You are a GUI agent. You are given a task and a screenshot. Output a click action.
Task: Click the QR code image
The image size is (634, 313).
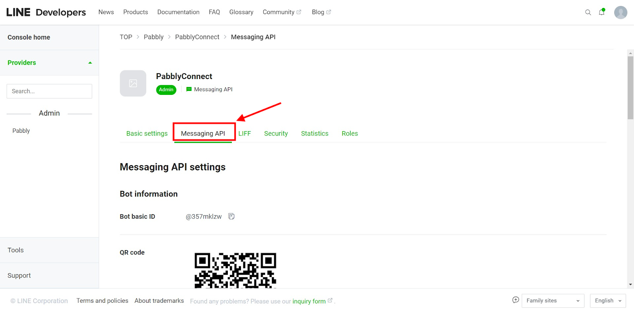[235, 270]
